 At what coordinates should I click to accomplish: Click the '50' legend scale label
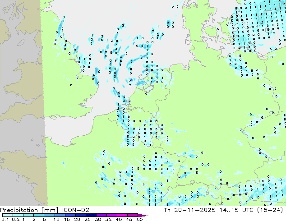(139, 219)
